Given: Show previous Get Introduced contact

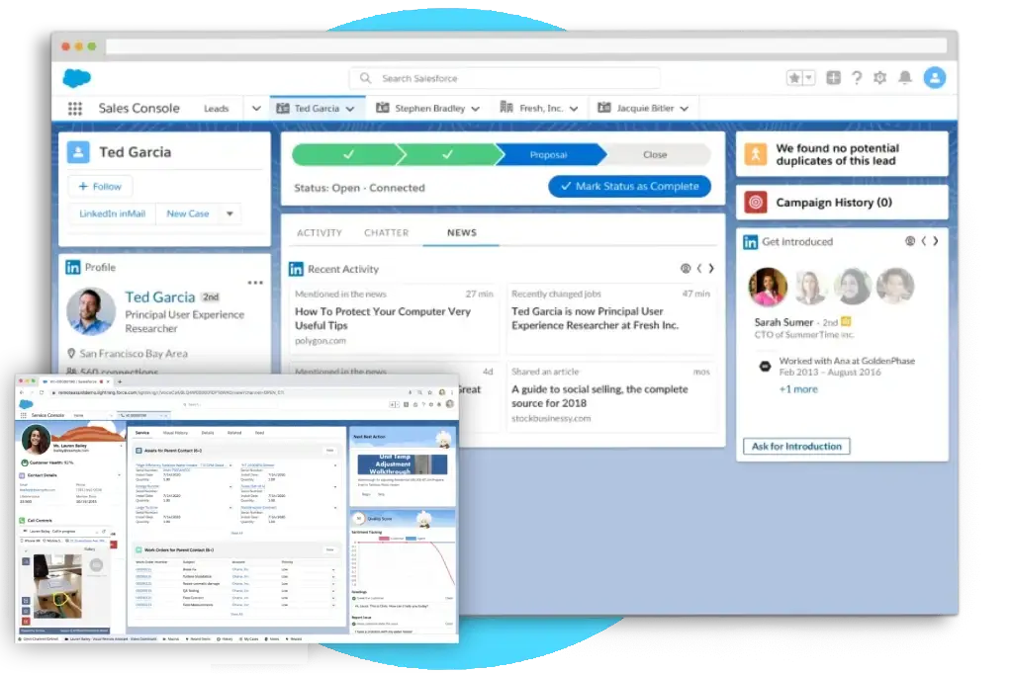Looking at the screenshot, I should pos(924,241).
